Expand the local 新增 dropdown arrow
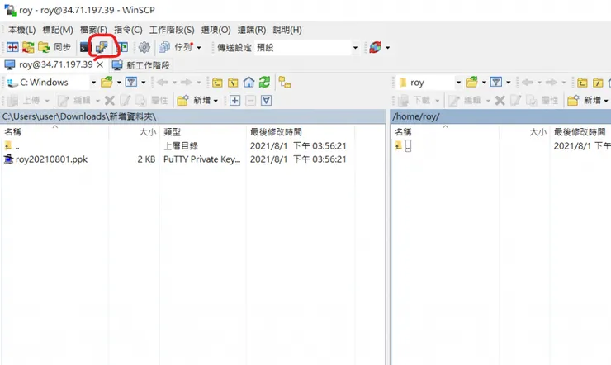611x365 pixels. [x=216, y=101]
